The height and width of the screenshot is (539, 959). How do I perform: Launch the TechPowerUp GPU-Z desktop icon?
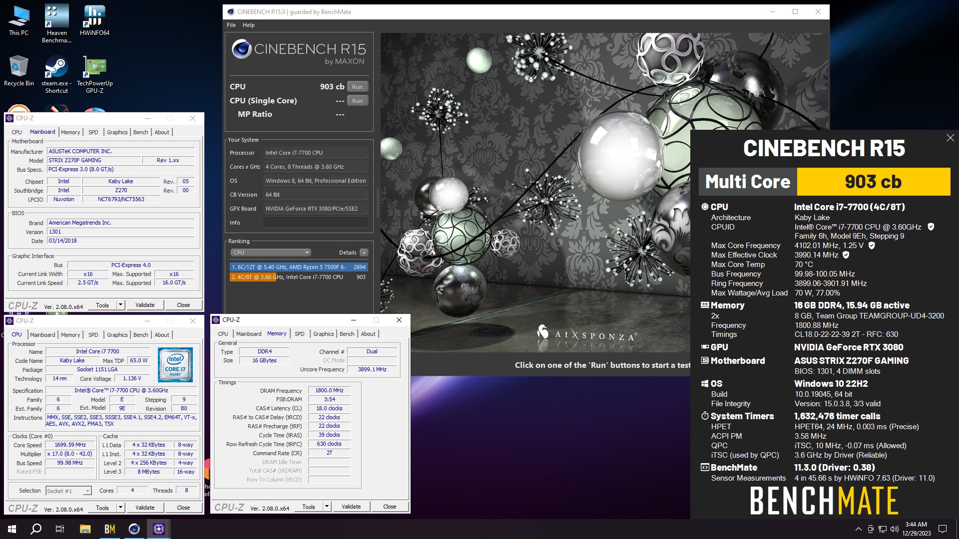coord(94,74)
